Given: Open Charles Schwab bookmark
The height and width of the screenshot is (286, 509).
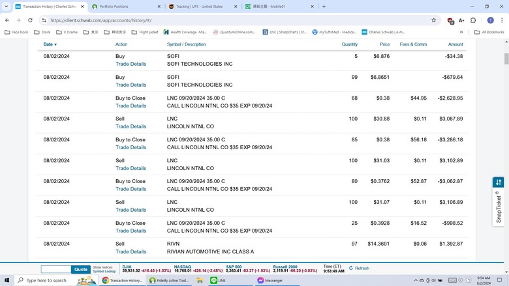Looking at the screenshot, I should [x=383, y=32].
